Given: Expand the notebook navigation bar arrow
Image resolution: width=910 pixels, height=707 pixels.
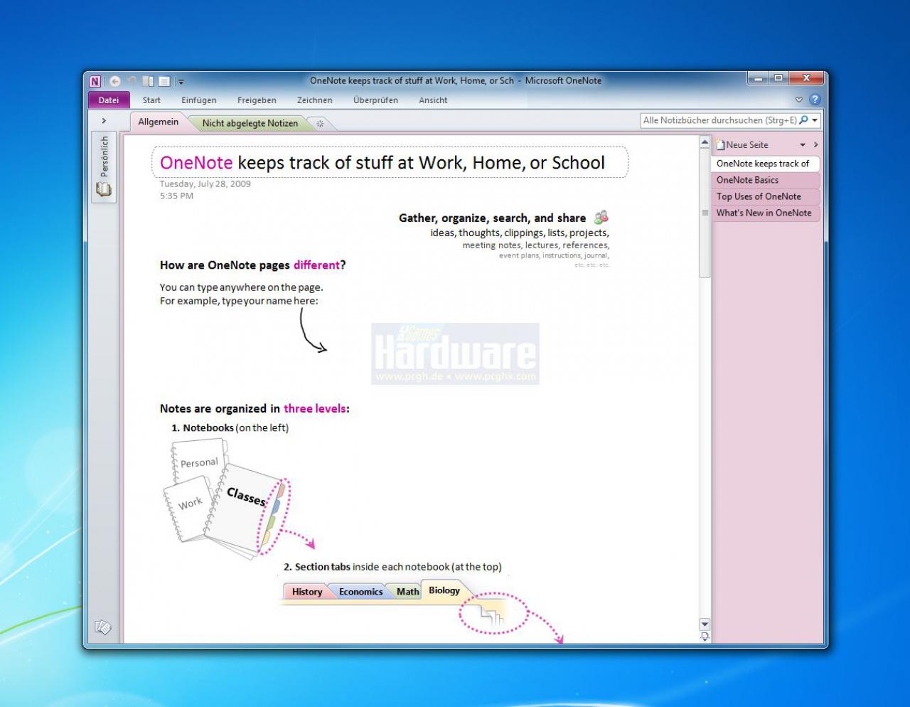Looking at the screenshot, I should [104, 121].
